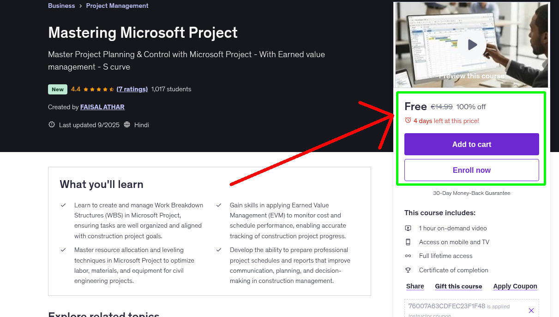
Task: Click the on-demand video icon
Action: click(408, 228)
